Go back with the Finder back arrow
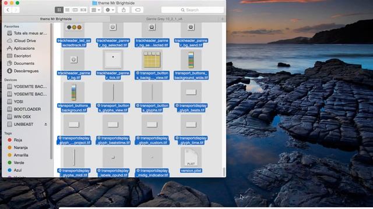Viewport: 373px width, 209px height. tap(8, 10)
